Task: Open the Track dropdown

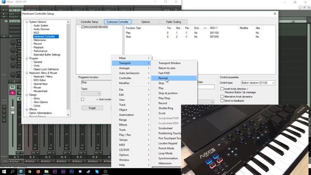Action: pos(91,93)
